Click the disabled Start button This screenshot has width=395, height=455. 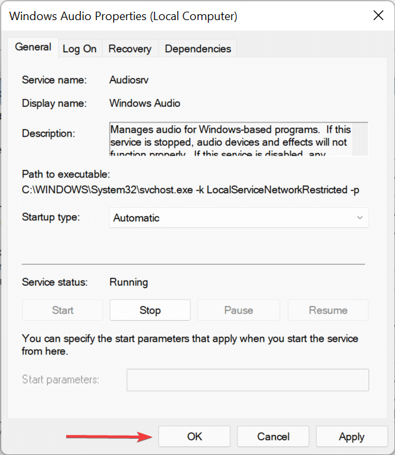coord(62,310)
